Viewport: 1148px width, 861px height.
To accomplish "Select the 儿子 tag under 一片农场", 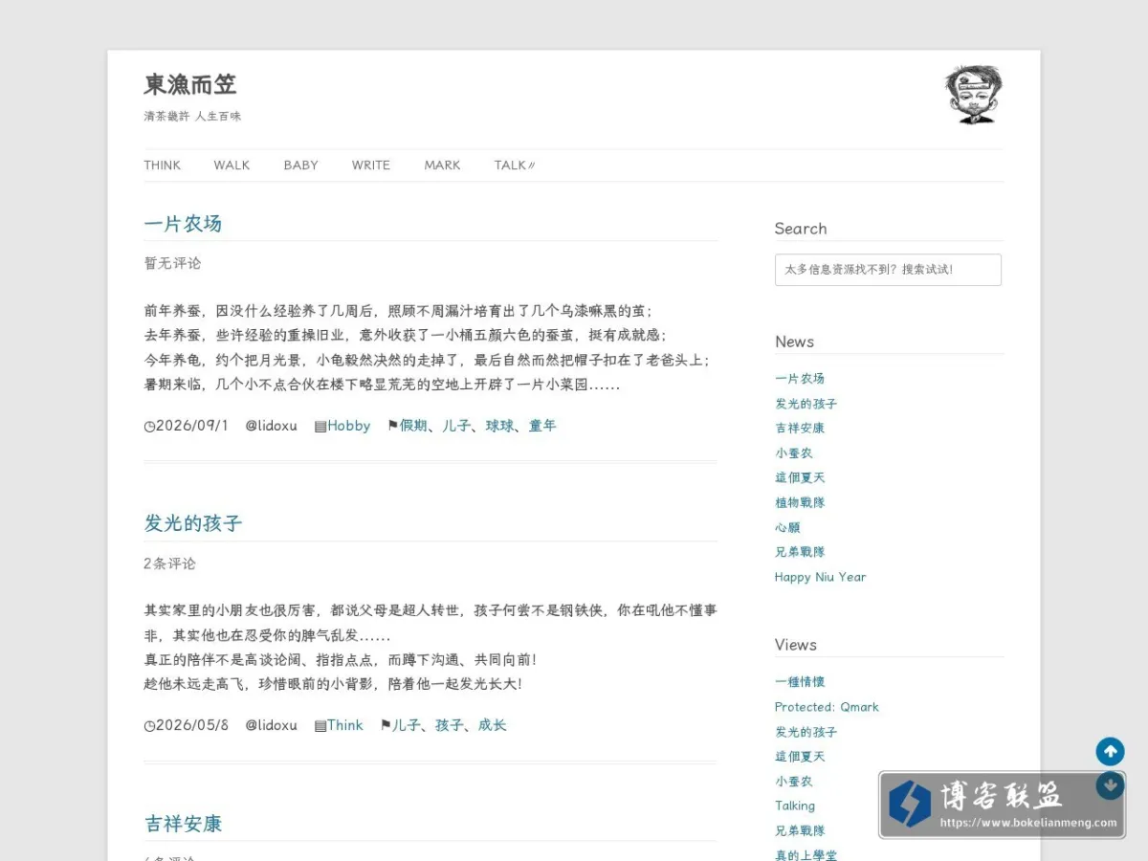I will (x=456, y=426).
